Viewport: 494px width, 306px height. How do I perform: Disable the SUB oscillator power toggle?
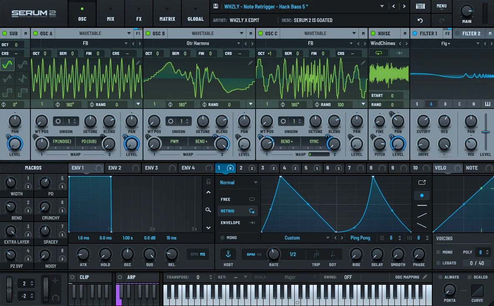pyautogui.click(x=5, y=34)
